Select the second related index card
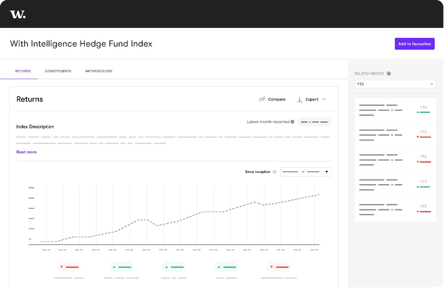The width and height of the screenshot is (445, 289). tap(395, 135)
